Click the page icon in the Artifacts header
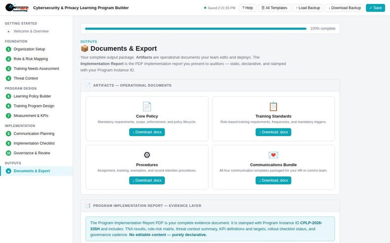The height and width of the screenshot is (243, 390). coord(88,85)
